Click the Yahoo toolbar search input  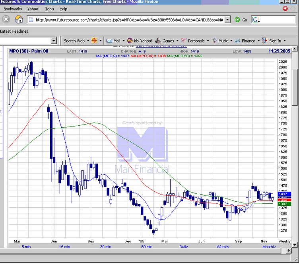[x=25, y=41]
